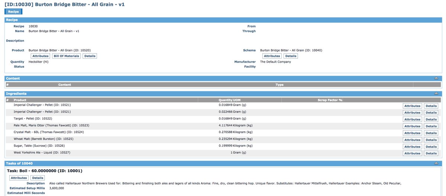Open Attributes for Target - Pellet row
The image size is (446, 196).
(413, 120)
